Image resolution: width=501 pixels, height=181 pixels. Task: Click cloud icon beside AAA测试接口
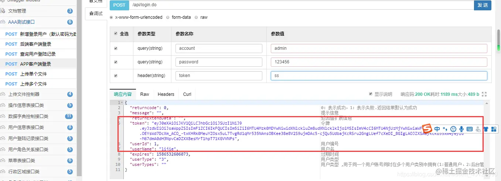(x=3, y=22)
